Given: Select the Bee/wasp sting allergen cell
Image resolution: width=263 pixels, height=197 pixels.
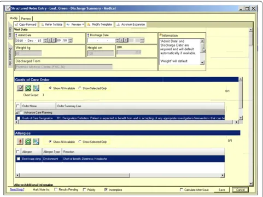Looking at the screenshot, I should click(x=32, y=159).
